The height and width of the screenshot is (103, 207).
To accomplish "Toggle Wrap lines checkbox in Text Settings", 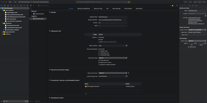I will coord(189,47).
